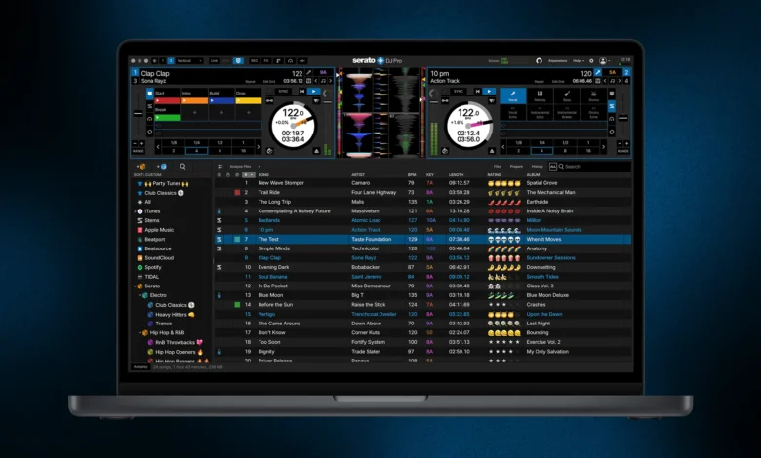Screen dimensions: 761x458
Task: Trigger the yellow Drop cue point
Action: [249, 100]
